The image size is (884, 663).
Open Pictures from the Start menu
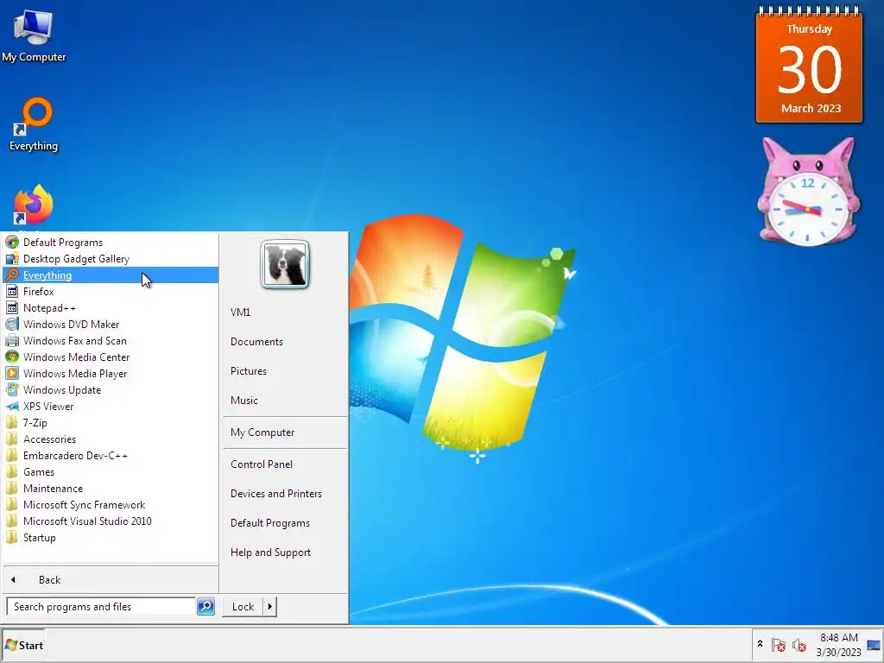coord(249,371)
